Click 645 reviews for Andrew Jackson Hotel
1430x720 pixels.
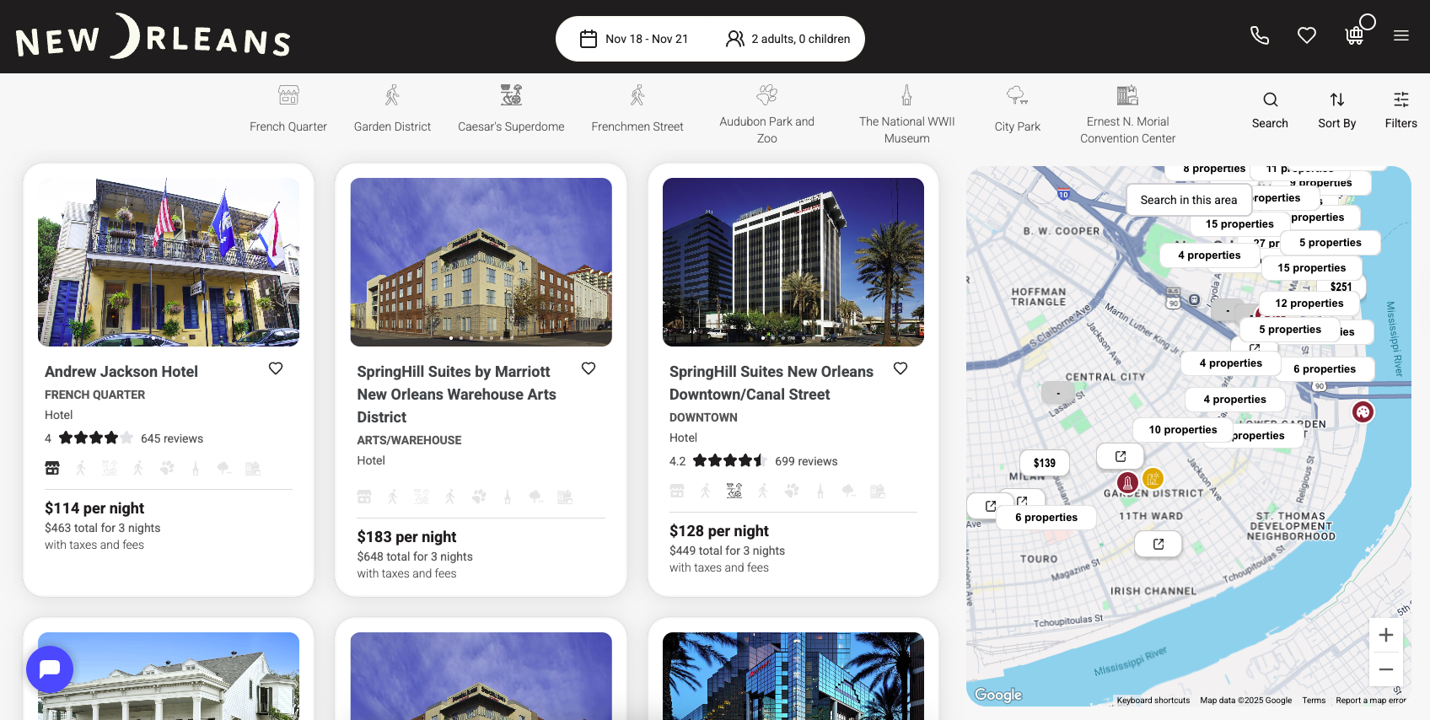(x=172, y=438)
